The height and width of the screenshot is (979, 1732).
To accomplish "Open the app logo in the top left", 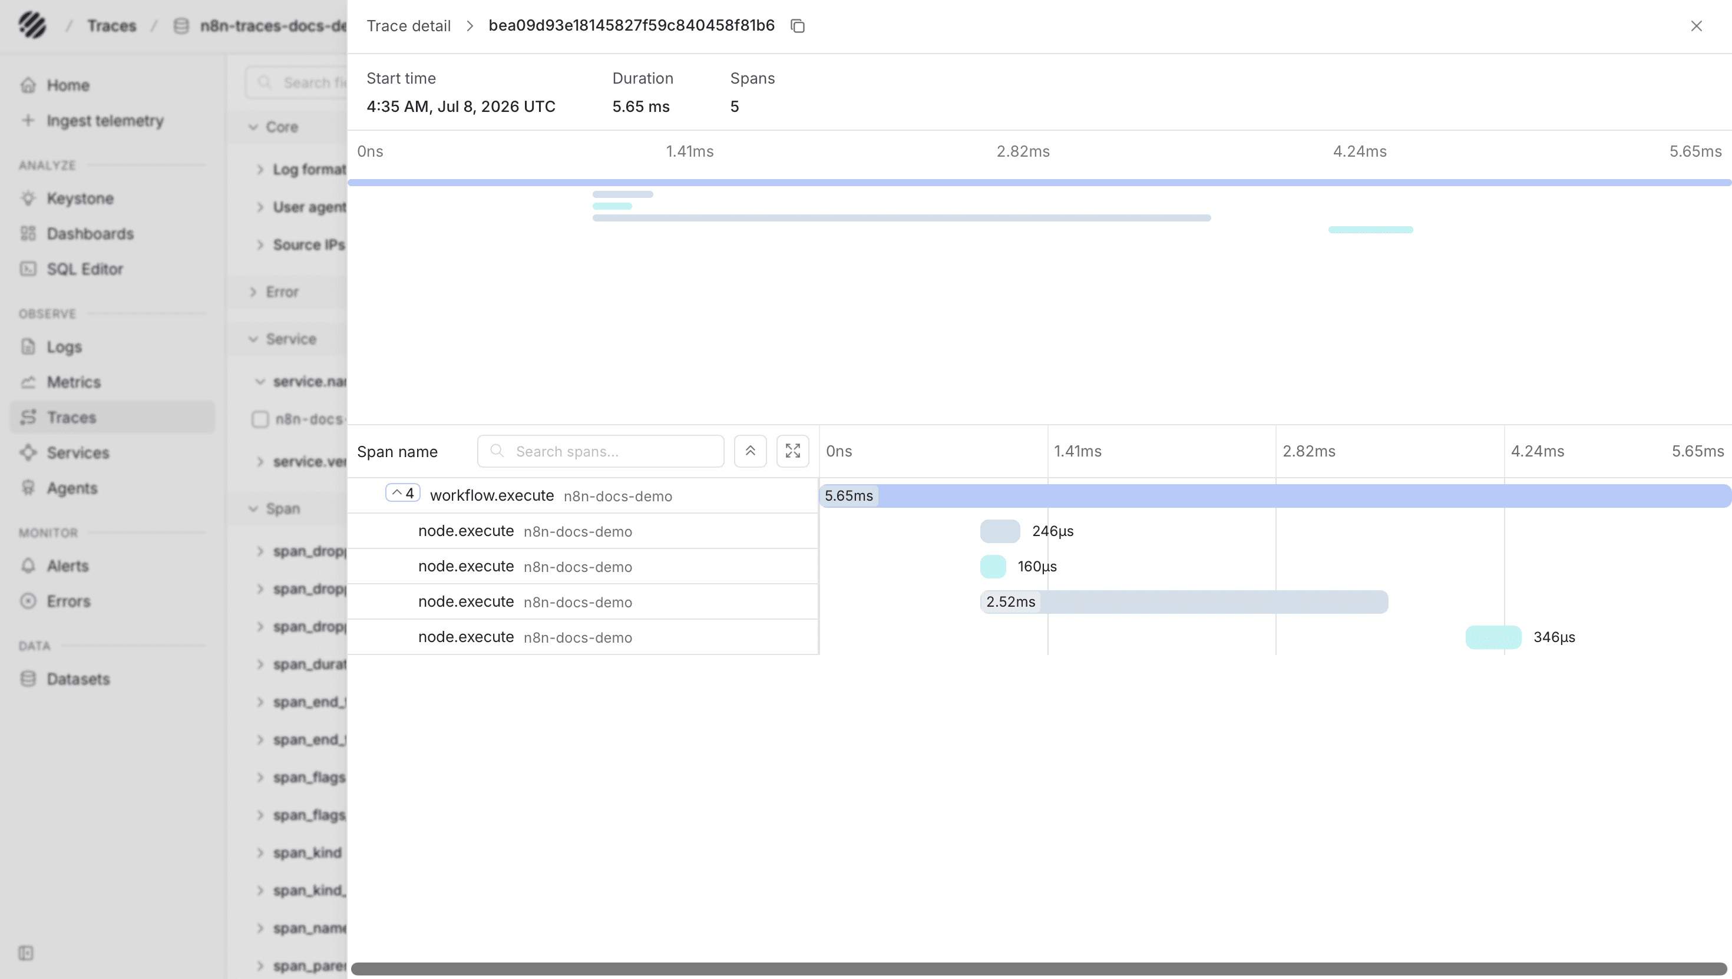I will (32, 25).
